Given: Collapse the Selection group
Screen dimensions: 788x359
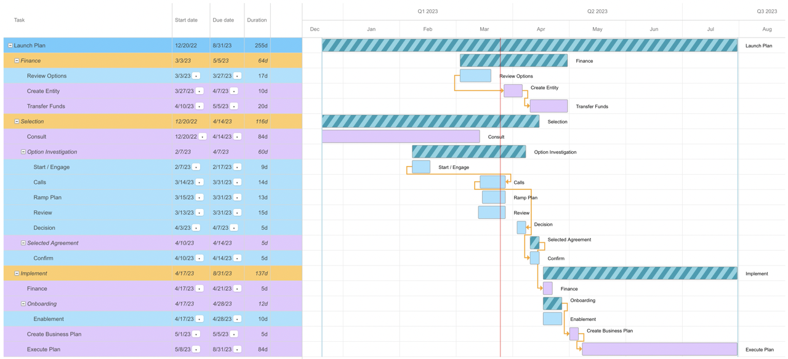Looking at the screenshot, I should (17, 122).
